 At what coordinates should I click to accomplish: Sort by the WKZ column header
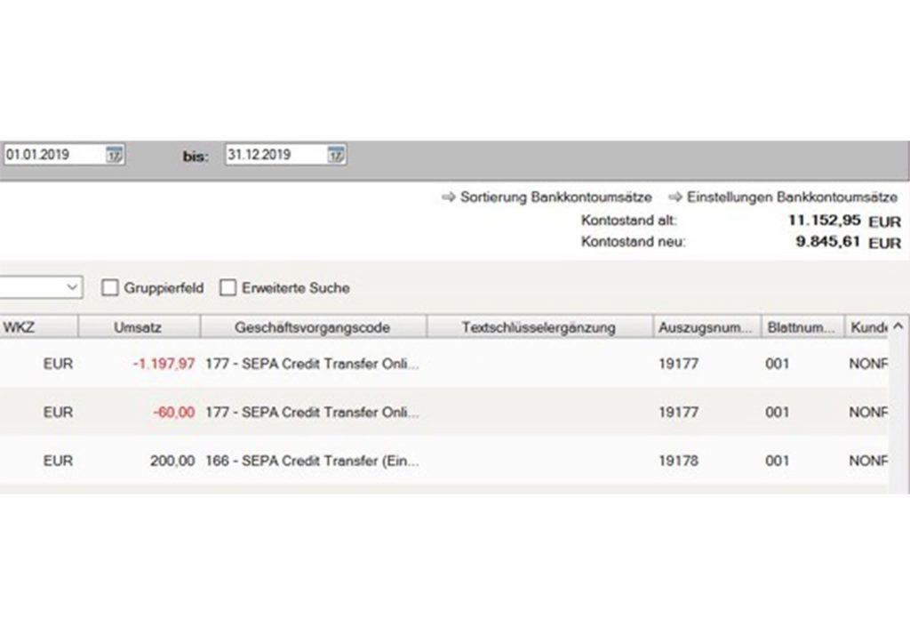(39, 327)
